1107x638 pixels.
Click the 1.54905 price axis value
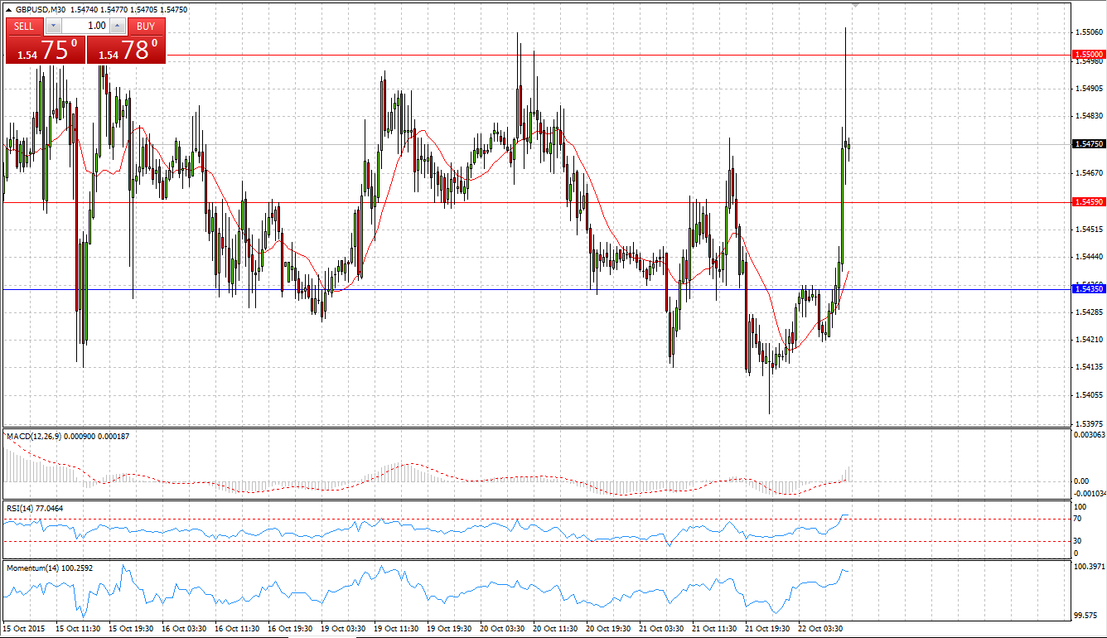point(1089,88)
